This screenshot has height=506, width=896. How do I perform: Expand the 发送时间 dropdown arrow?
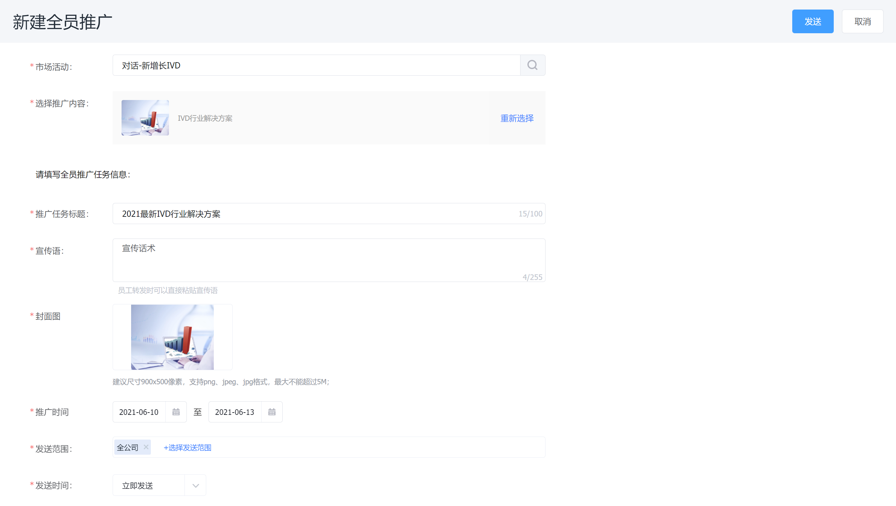point(196,486)
